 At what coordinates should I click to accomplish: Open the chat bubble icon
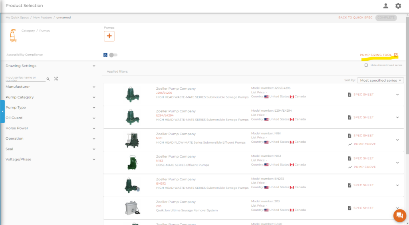[x=399, y=215]
